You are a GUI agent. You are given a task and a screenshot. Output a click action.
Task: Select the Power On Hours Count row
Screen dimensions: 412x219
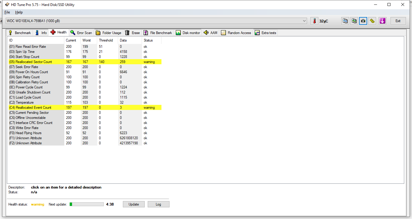tap(85, 72)
